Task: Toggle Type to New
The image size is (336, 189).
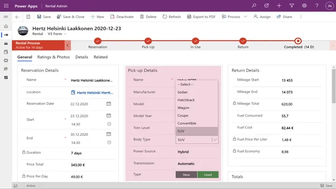Action: point(186,175)
